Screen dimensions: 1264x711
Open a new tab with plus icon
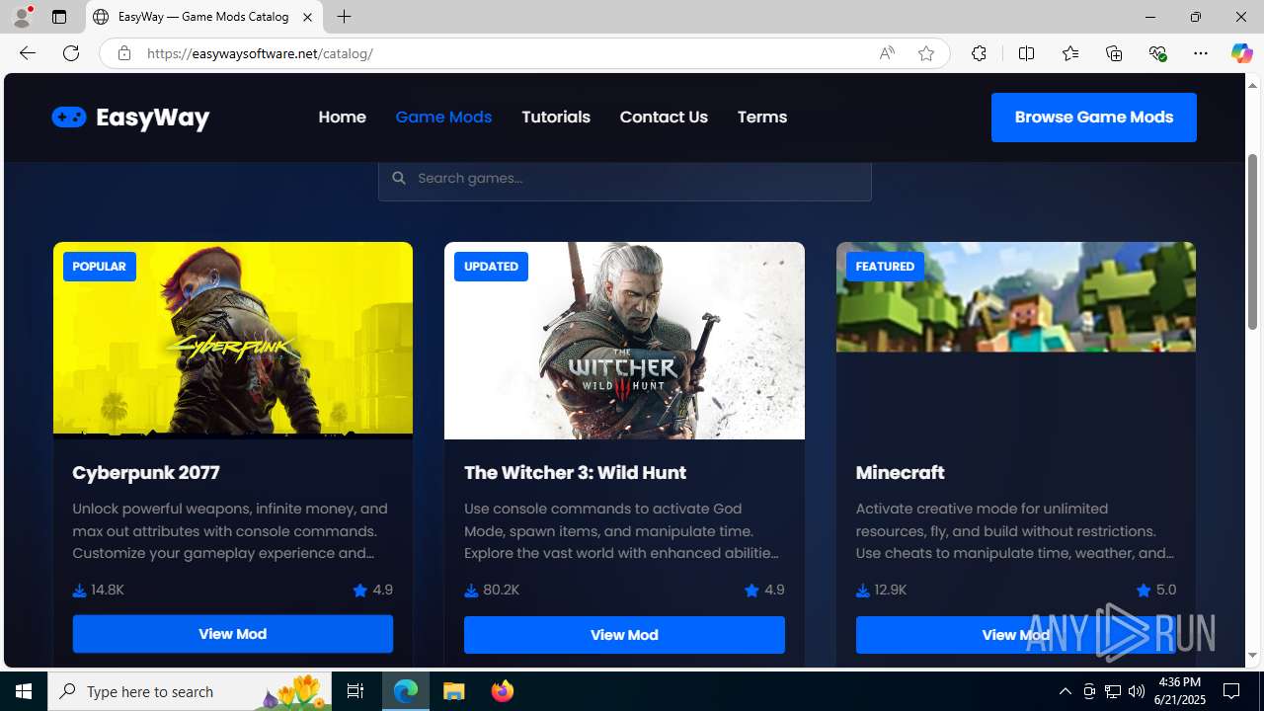tap(344, 17)
